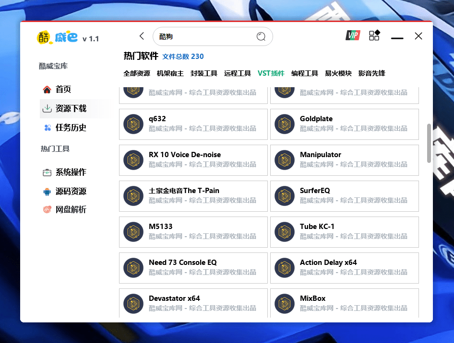Click the M5133 title text
The height and width of the screenshot is (343, 454).
pyautogui.click(x=161, y=227)
